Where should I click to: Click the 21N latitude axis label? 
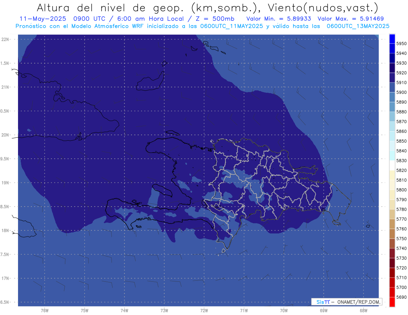[5, 87]
